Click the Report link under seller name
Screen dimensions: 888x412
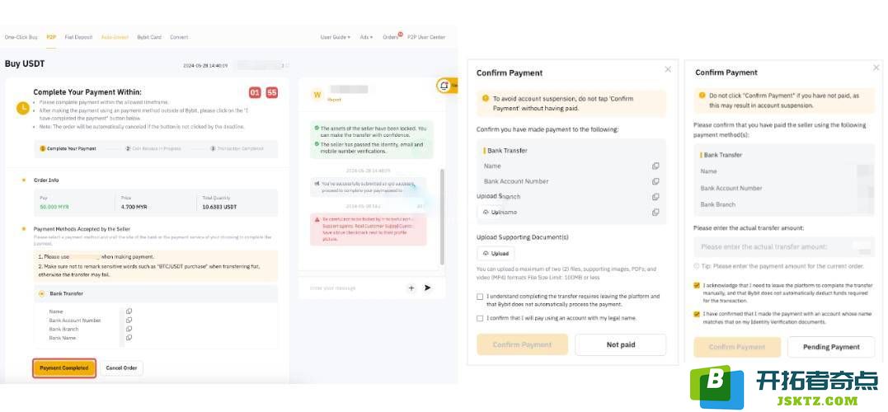click(x=334, y=100)
